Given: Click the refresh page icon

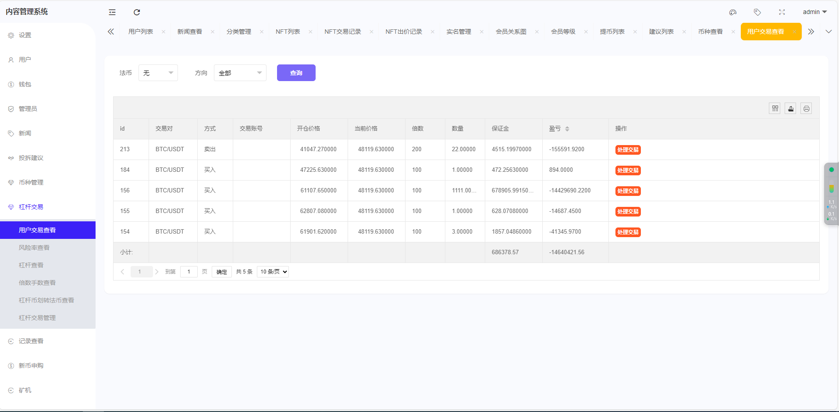Looking at the screenshot, I should coord(137,12).
